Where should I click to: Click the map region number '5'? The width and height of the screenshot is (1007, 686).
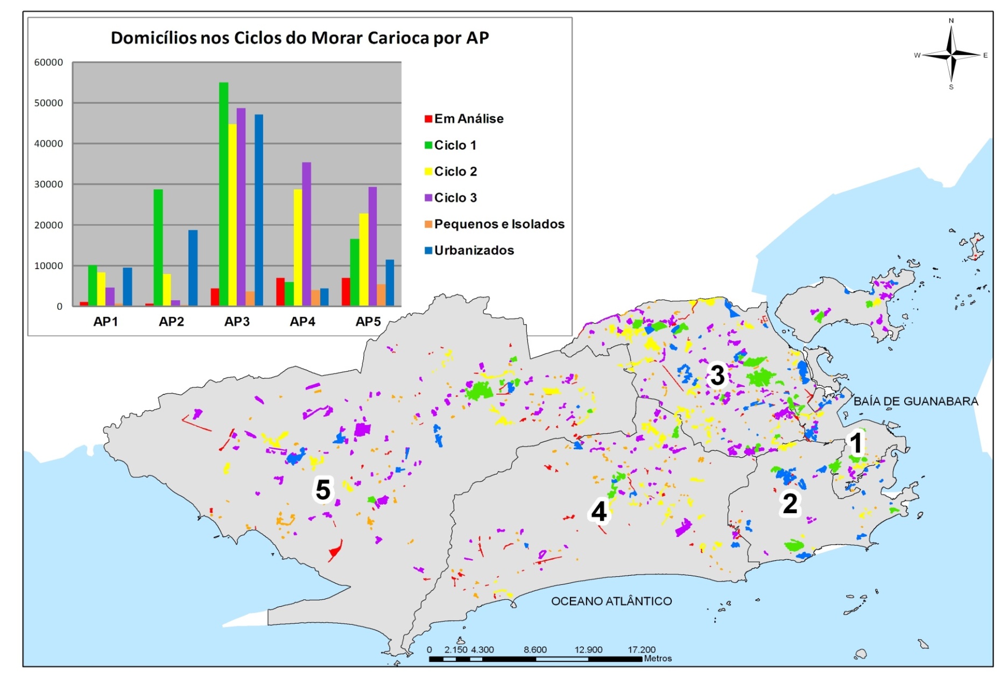pos(323,489)
